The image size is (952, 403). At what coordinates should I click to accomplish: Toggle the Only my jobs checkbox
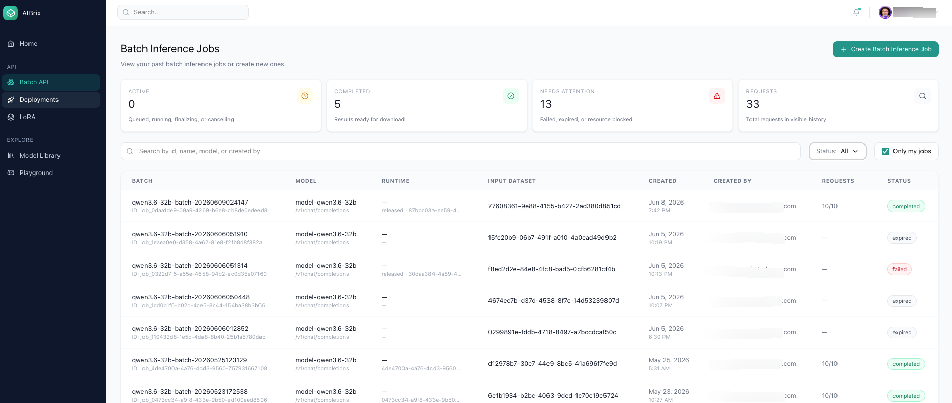pyautogui.click(x=885, y=151)
